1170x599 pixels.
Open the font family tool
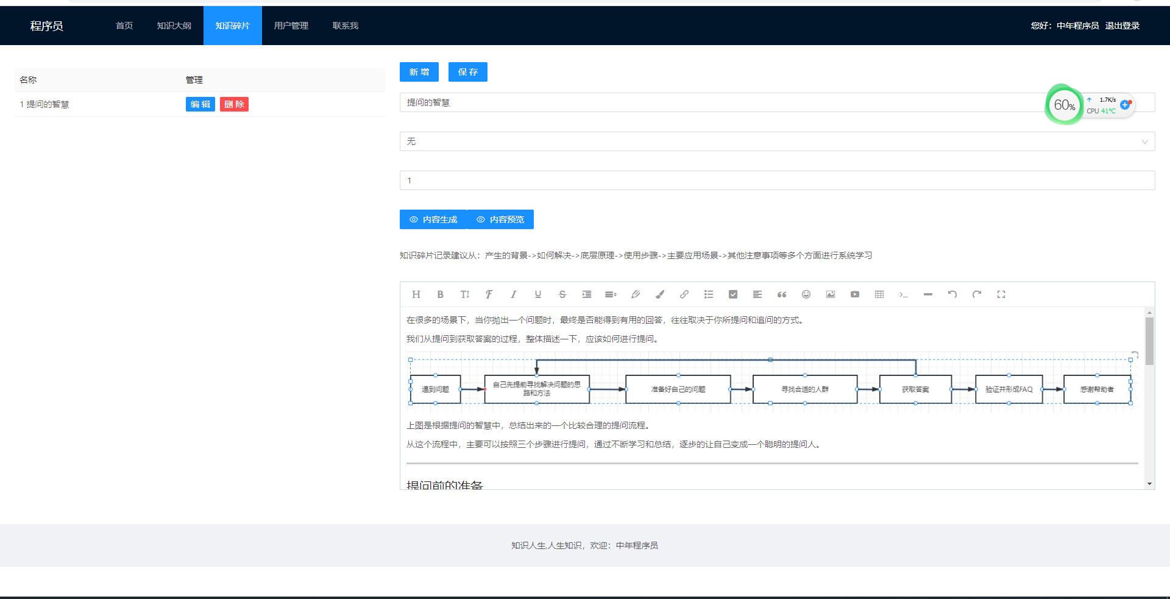coord(489,294)
